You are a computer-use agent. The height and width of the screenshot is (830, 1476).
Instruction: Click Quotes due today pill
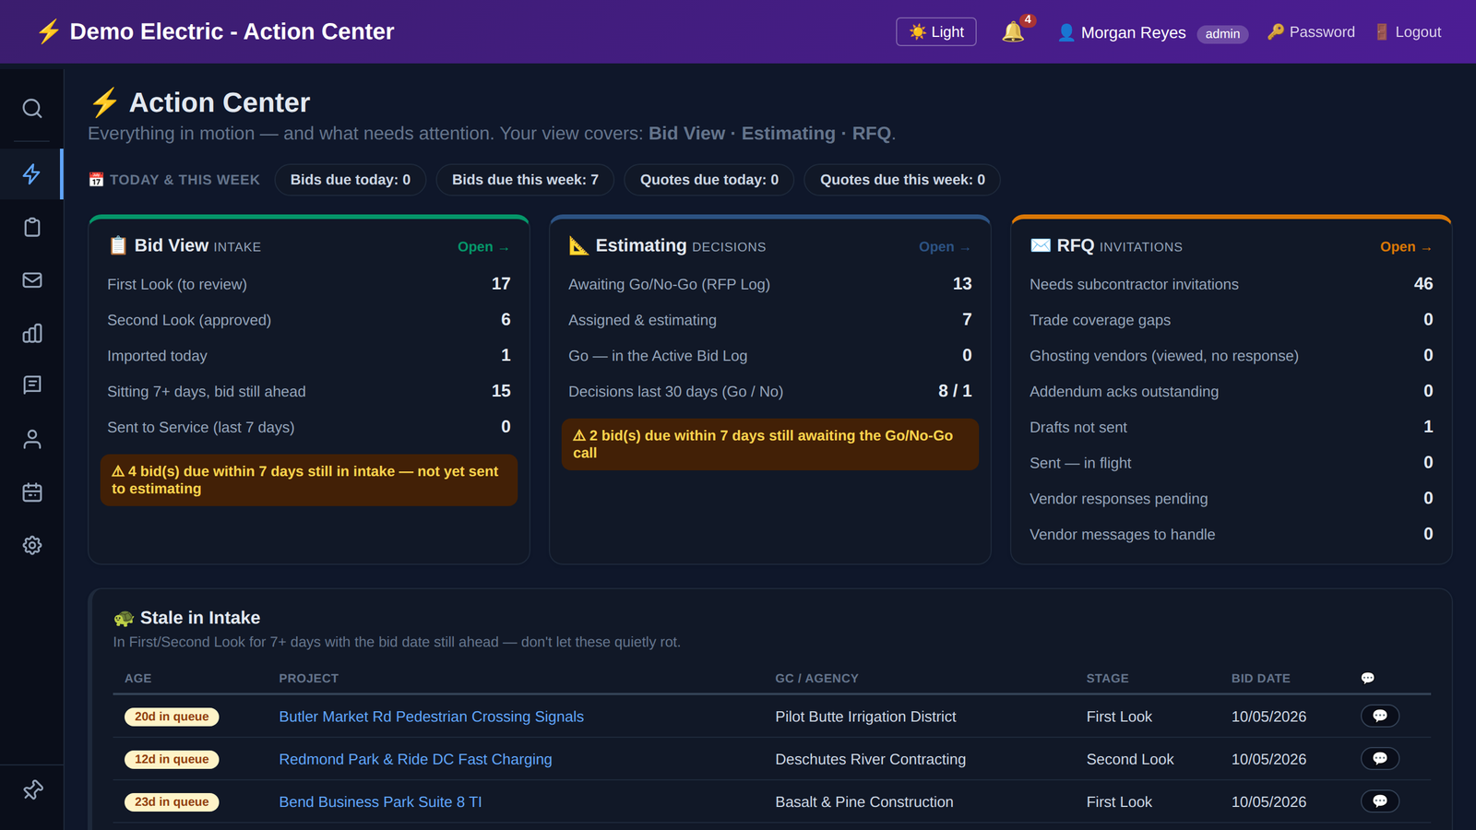click(709, 180)
